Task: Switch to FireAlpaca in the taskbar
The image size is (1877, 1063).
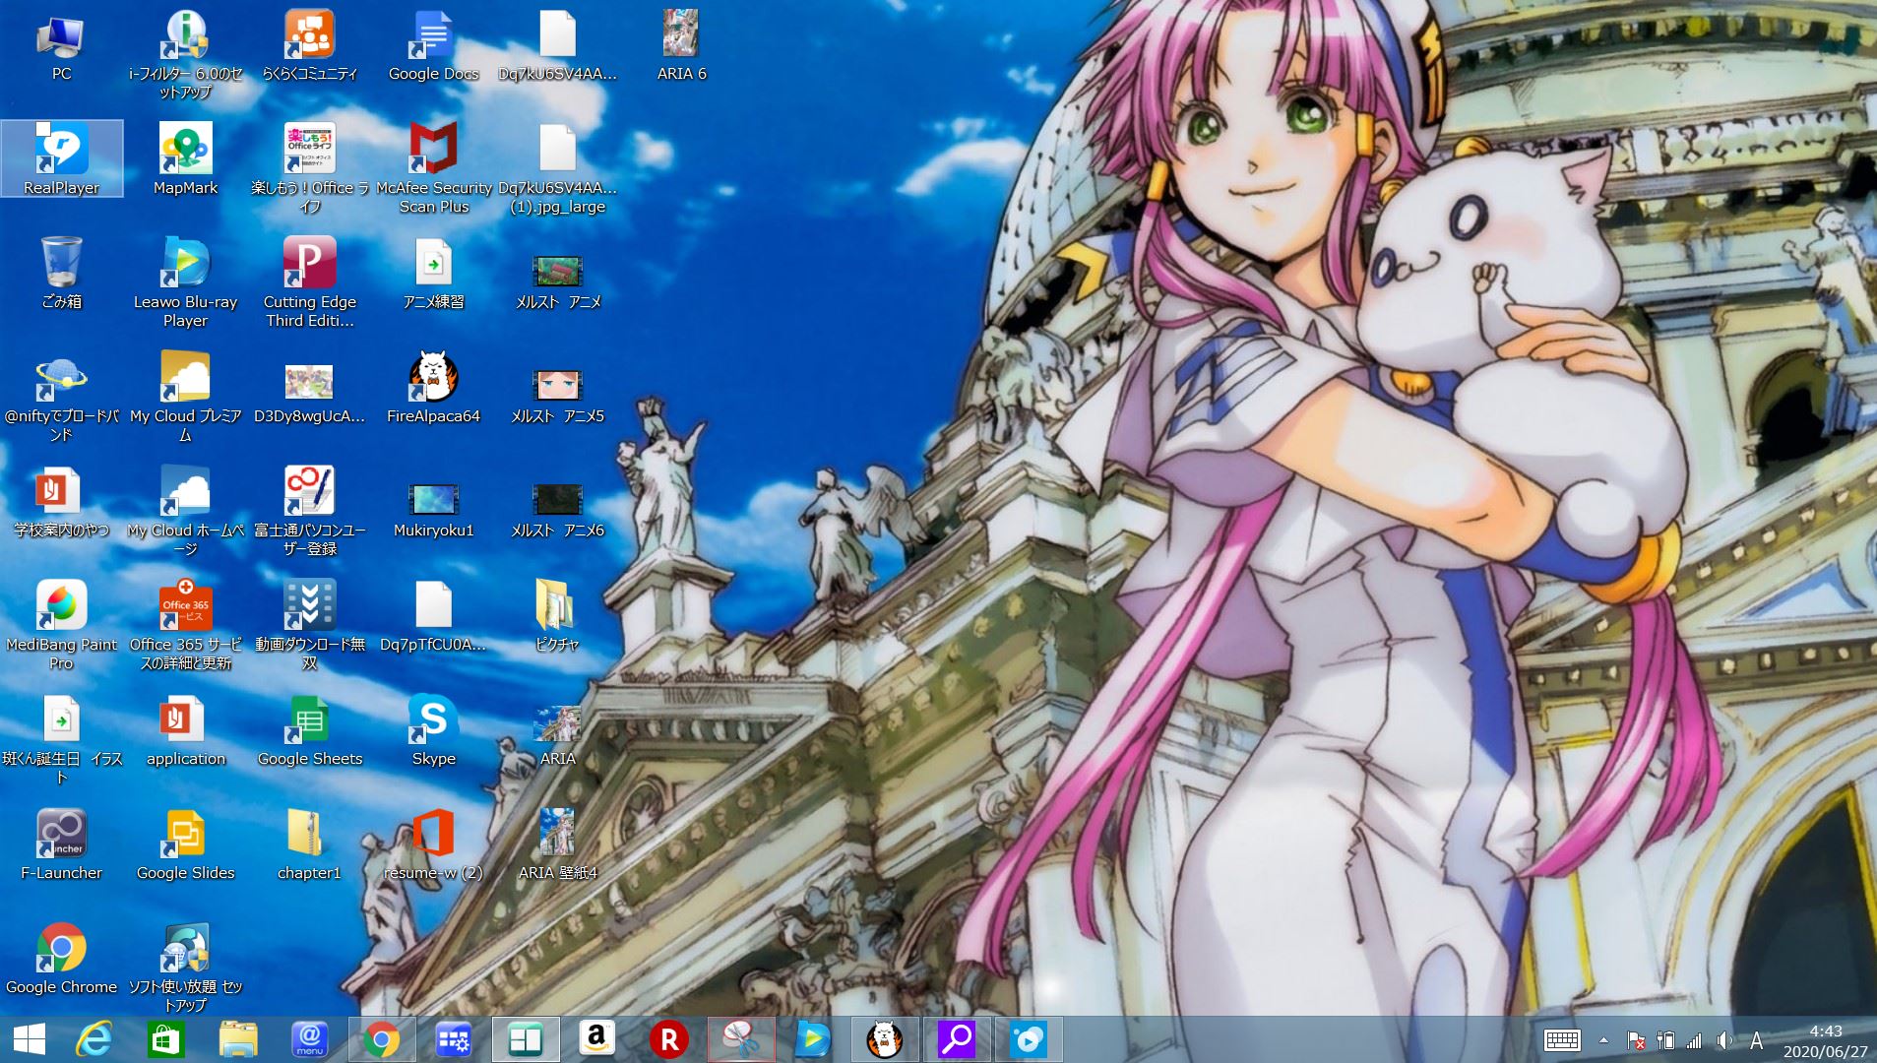Action: pos(884,1039)
